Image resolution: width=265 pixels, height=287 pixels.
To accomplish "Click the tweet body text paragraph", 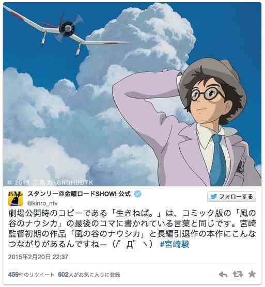I will point(132,229).
